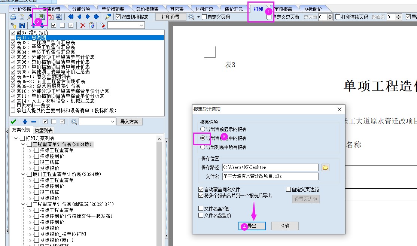417x246 pixels.
Task: Switch to the 类型列表 tab
Action: click(x=43, y=130)
